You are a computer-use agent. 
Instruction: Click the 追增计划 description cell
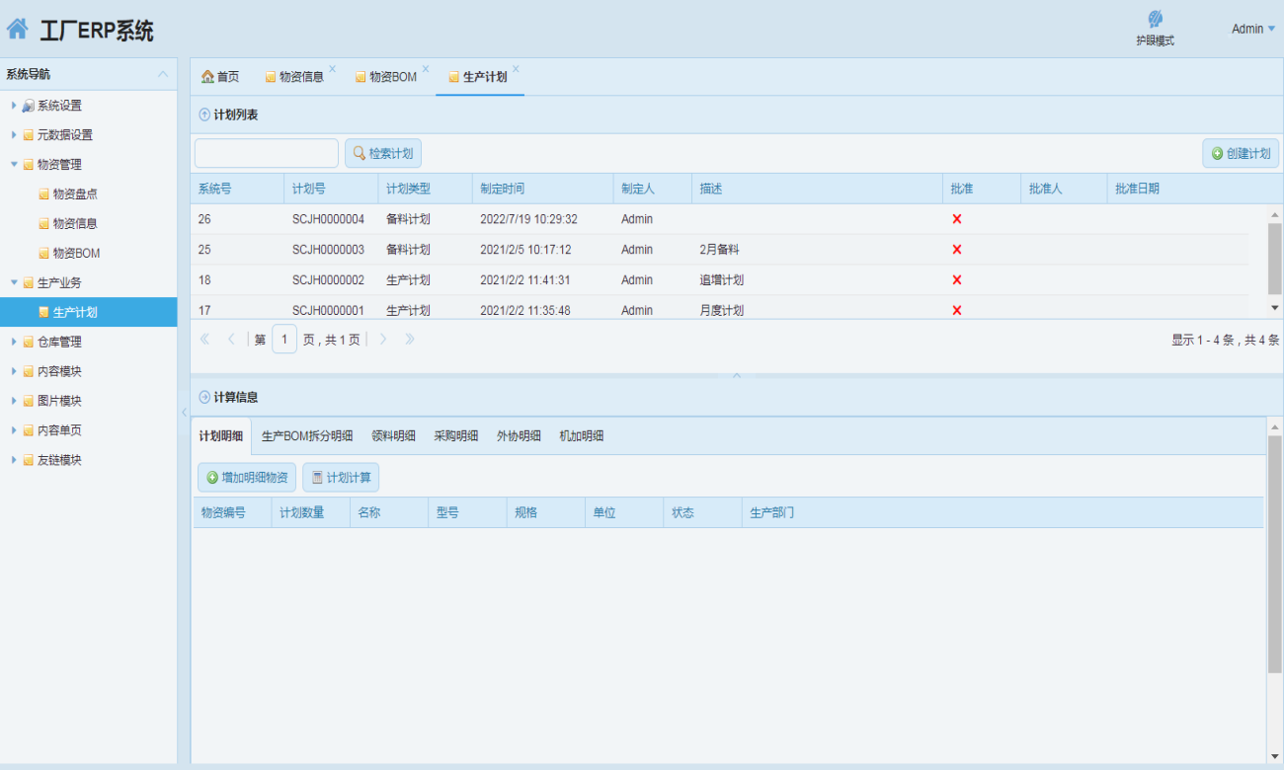pos(817,280)
